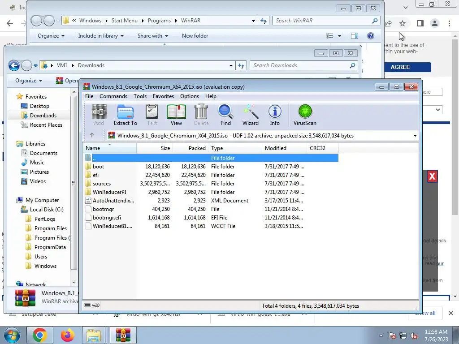Click the volume muted tray icon
The width and height of the screenshot is (459, 344).
pos(414,335)
